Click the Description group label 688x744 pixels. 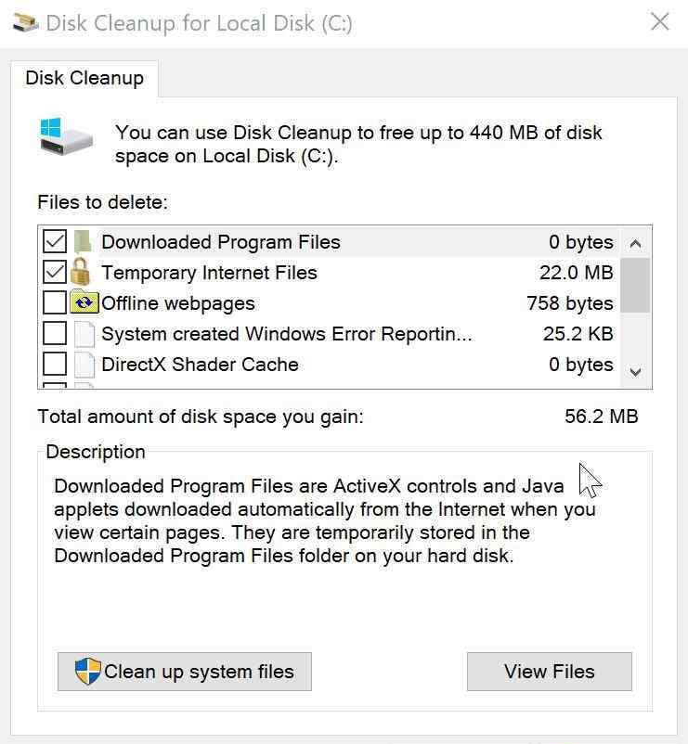click(96, 452)
